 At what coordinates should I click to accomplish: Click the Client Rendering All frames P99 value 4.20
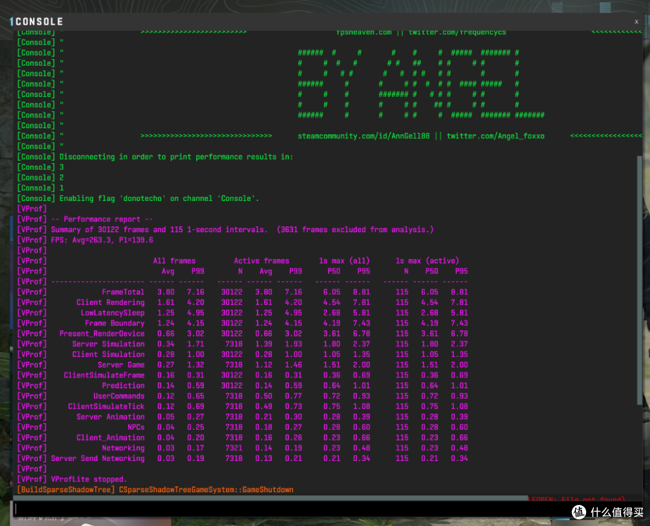[196, 303]
